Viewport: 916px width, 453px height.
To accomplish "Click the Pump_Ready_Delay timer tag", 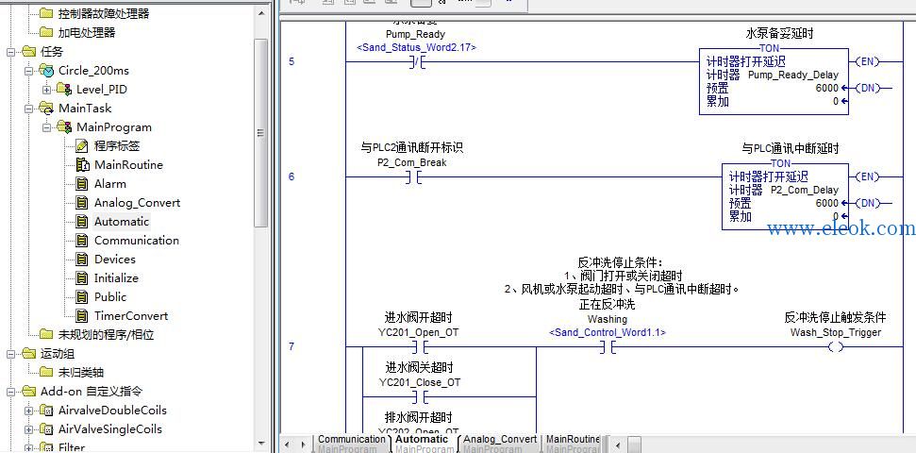I will click(792, 75).
